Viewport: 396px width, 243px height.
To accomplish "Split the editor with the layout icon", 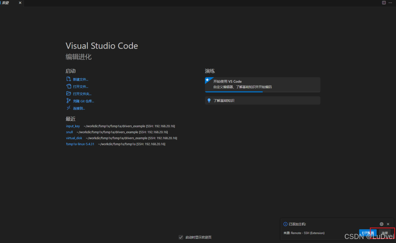I will click(384, 3).
